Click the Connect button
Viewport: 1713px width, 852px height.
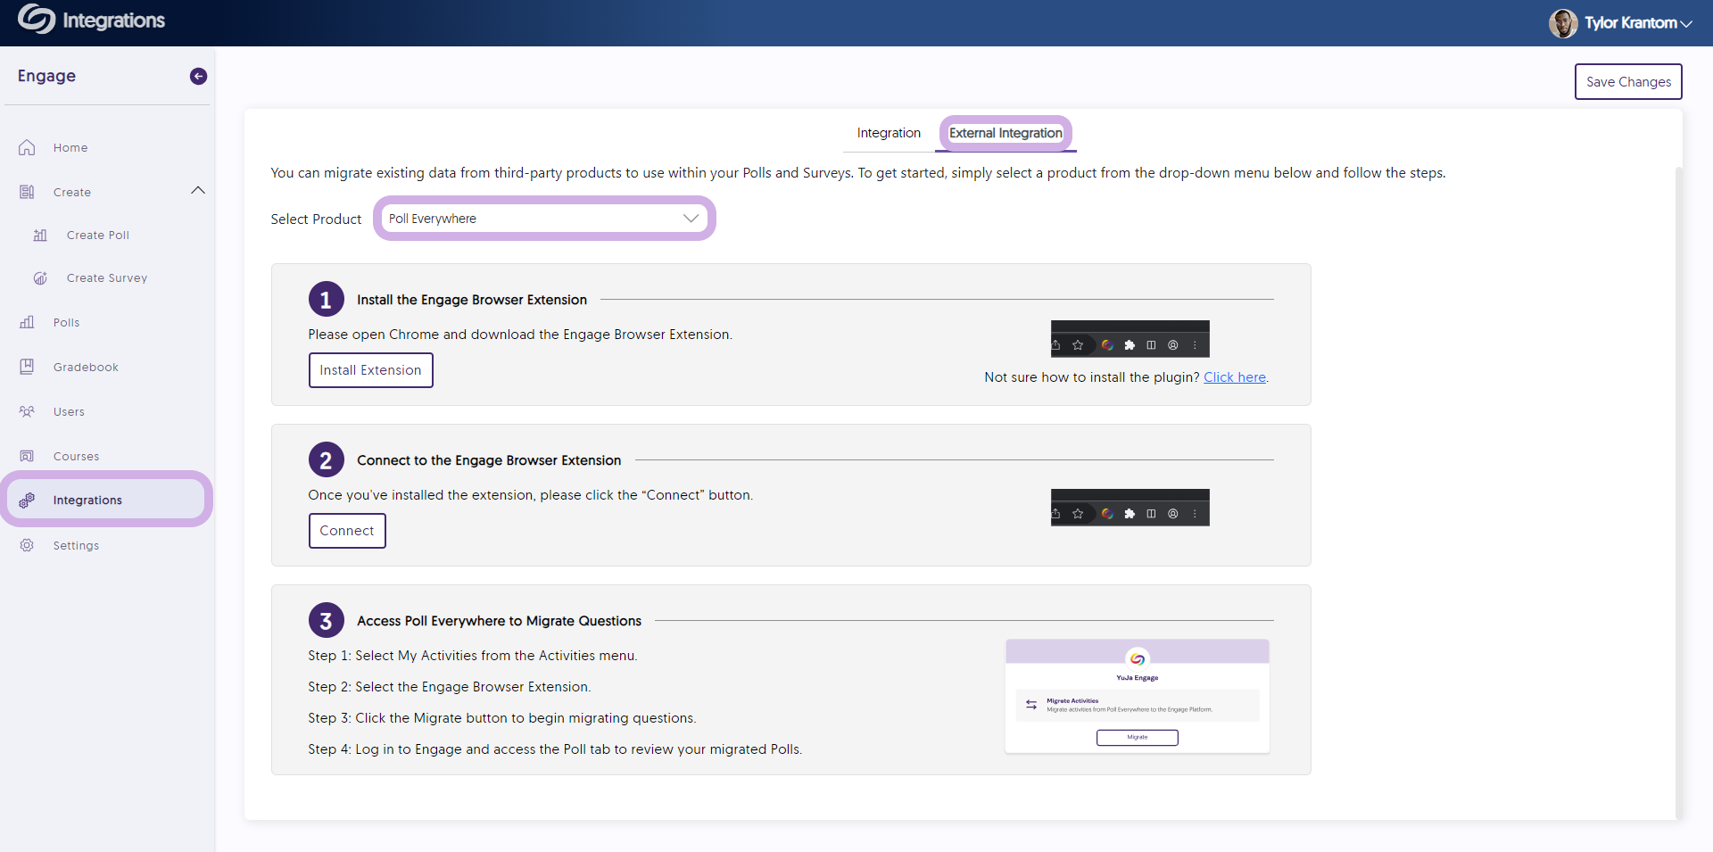click(x=347, y=531)
